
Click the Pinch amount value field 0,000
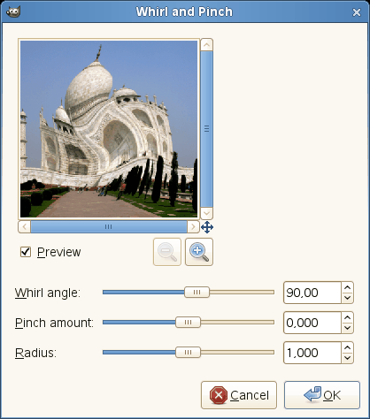(312, 323)
